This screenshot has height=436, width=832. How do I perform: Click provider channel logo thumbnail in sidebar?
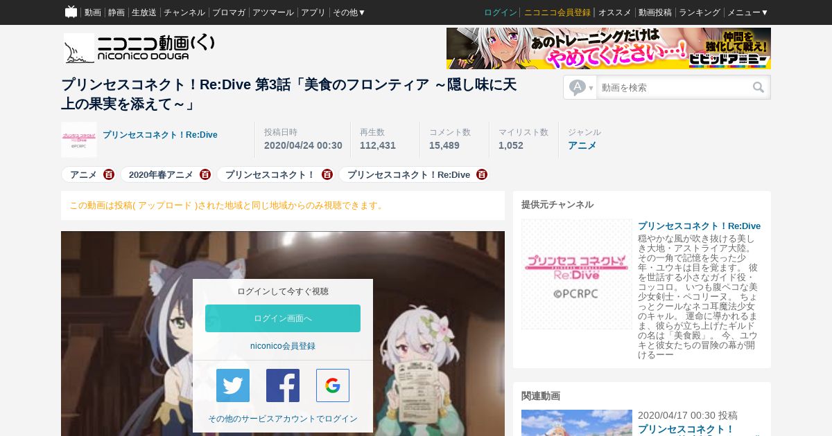coord(577,274)
